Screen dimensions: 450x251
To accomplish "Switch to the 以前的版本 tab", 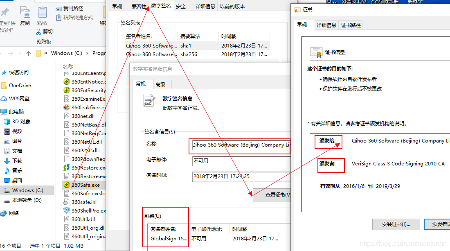I will coord(232,6).
